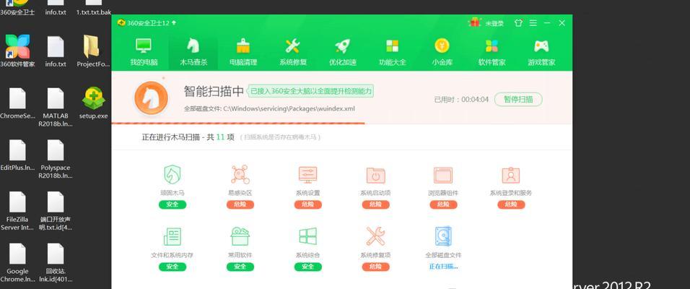Click 危险 badge under 系统启动项
Image resolution: width=690 pixels, height=289 pixels.
[x=375, y=204]
